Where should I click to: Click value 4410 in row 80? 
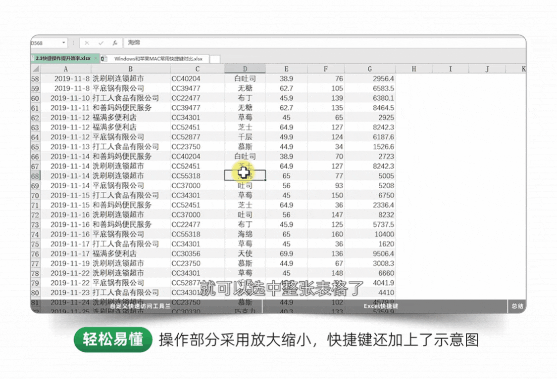point(386,293)
